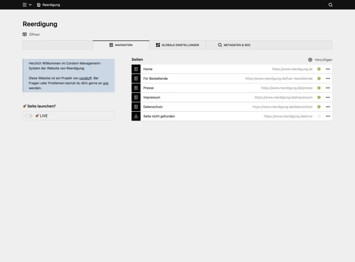Image resolution: width=355 pixels, height=262 pixels.
Task: Open the chevron dropdown next to the hamburger menu
Action: pos(30,5)
